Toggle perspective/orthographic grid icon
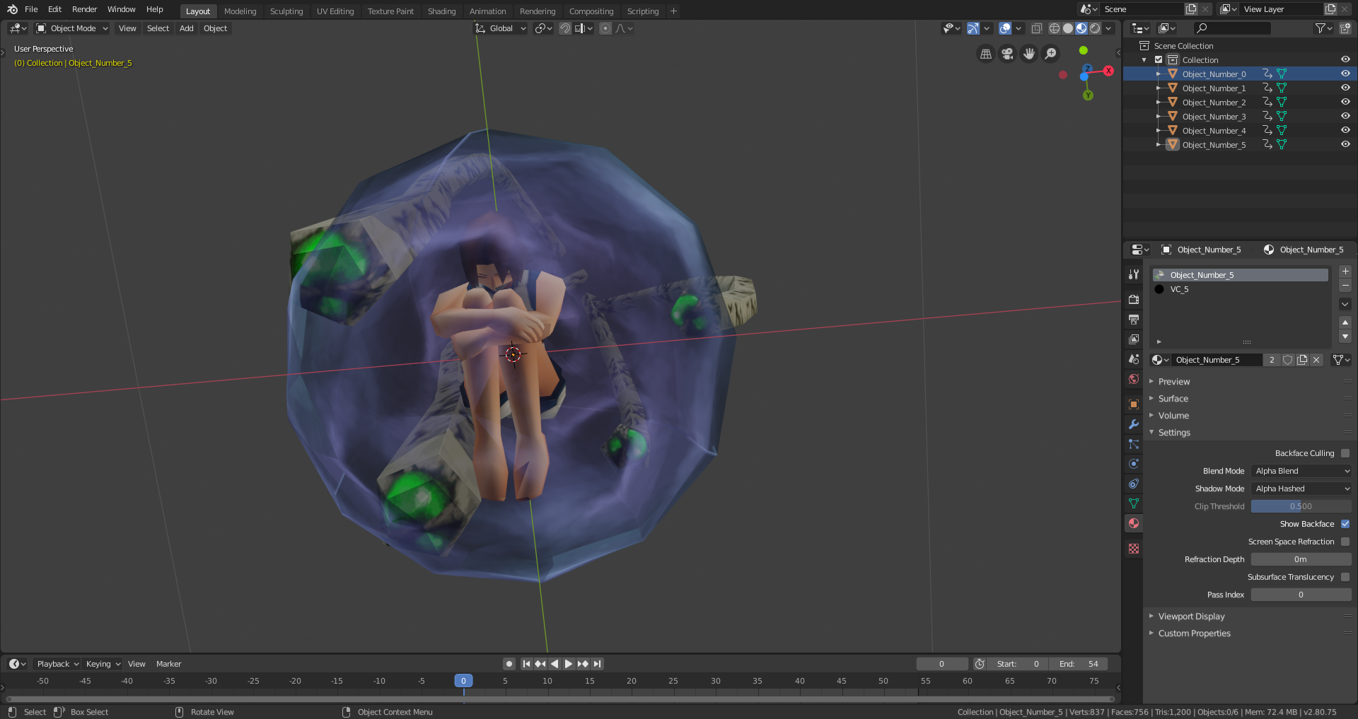1358x719 pixels. point(985,54)
